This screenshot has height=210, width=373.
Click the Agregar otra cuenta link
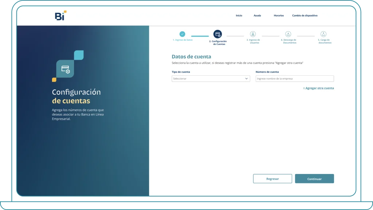318,88
